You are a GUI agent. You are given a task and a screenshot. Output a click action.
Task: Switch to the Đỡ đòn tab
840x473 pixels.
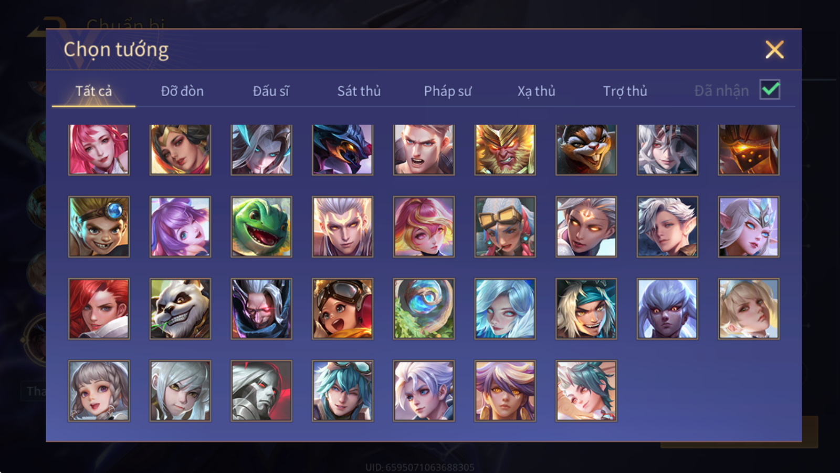coord(182,91)
